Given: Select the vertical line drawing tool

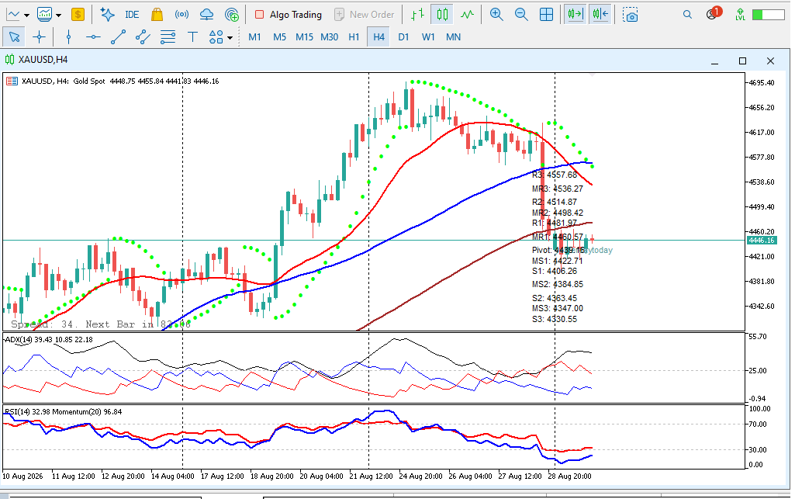Looking at the screenshot, I should click(x=68, y=37).
